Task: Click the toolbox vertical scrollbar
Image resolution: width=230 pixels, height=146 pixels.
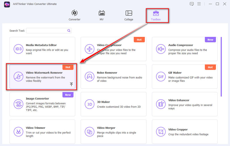Action: point(221,67)
